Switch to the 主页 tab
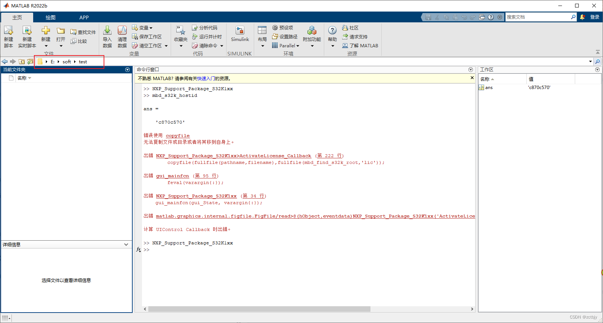The height and width of the screenshot is (323, 603). [17, 18]
